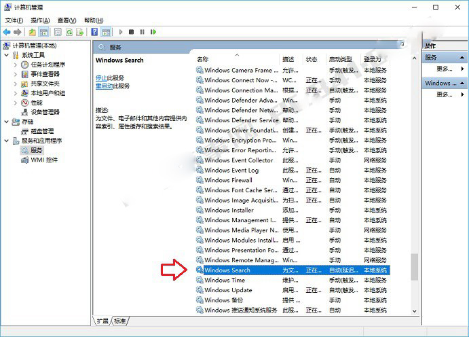Viewport: 469px width, 337px height.
Task: Click the Pause service toolbar icon
Action: pyautogui.click(x=142, y=32)
